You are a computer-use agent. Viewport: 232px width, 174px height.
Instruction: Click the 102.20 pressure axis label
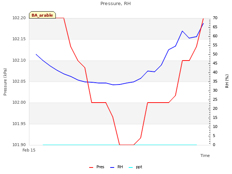[19, 18]
